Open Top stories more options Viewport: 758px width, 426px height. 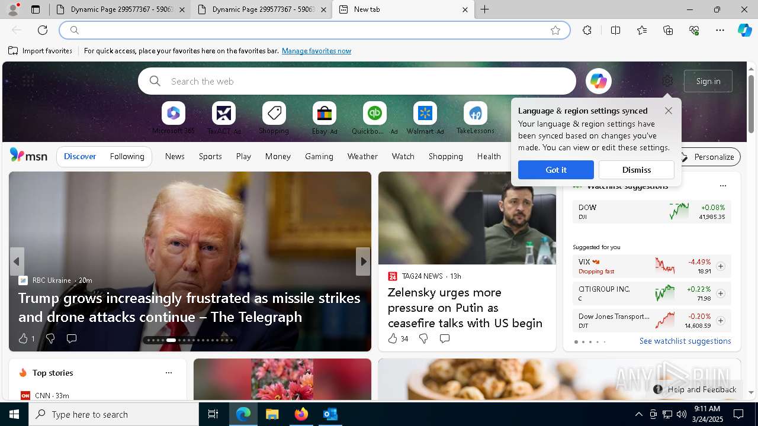pos(169,373)
